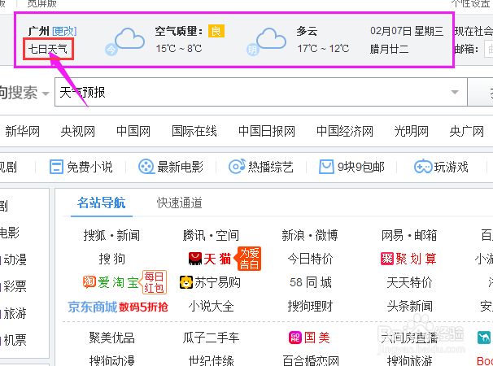The height and width of the screenshot is (366, 493).
Task: Click today's cloud weather icon
Action: pos(129,39)
